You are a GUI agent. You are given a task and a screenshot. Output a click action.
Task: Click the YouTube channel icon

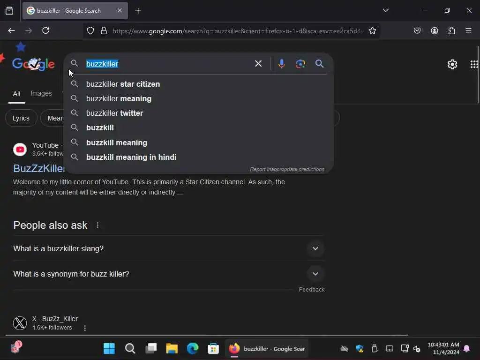20,150
